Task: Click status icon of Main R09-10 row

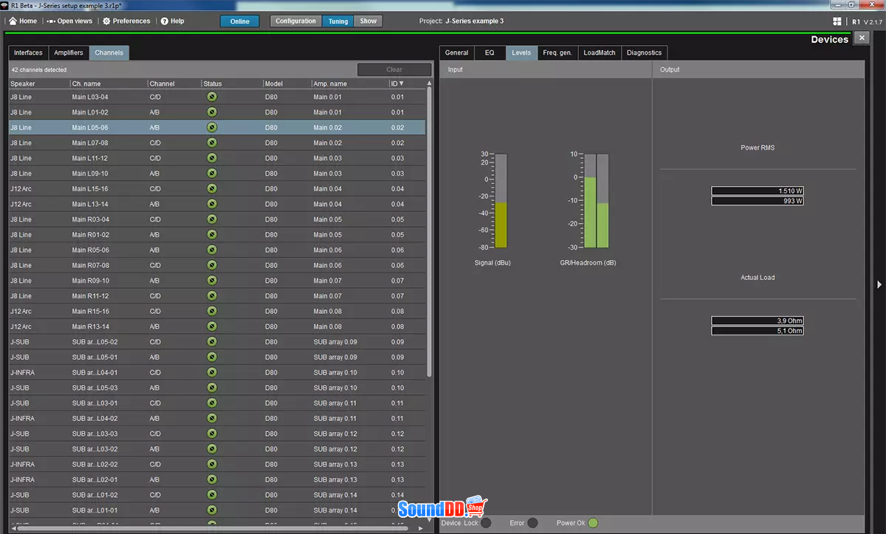Action: click(212, 281)
